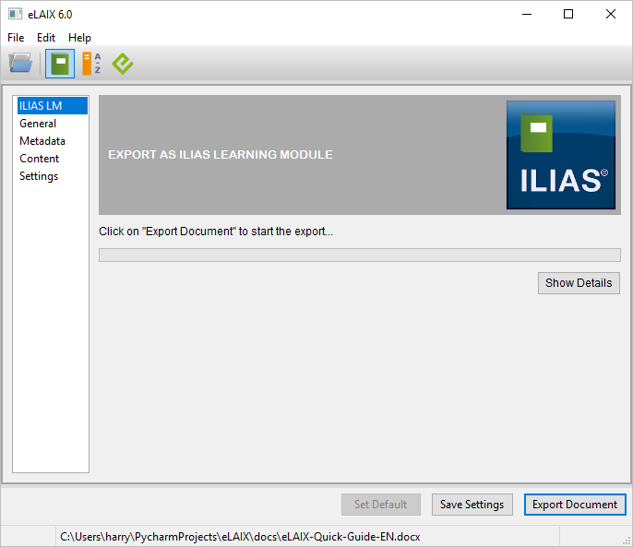Click the Save Settings button
The height and width of the screenshot is (547, 633).
click(x=472, y=505)
